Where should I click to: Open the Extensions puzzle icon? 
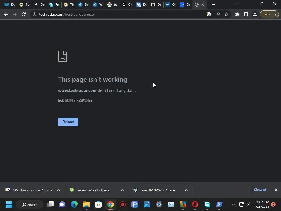[x=237, y=14]
